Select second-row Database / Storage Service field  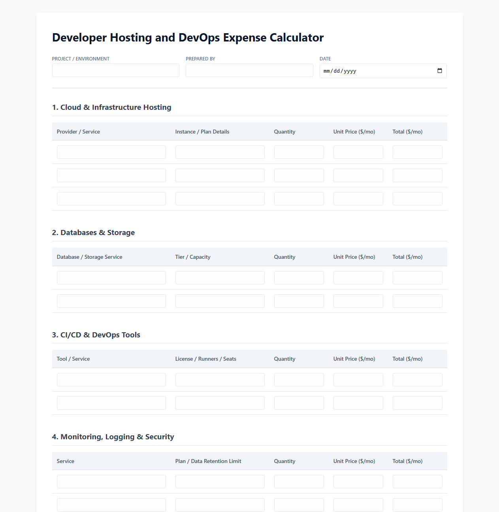point(111,301)
